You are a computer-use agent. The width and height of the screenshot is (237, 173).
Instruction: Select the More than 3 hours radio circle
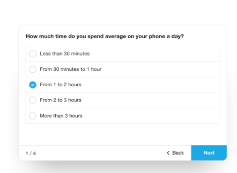pyautogui.click(x=33, y=116)
